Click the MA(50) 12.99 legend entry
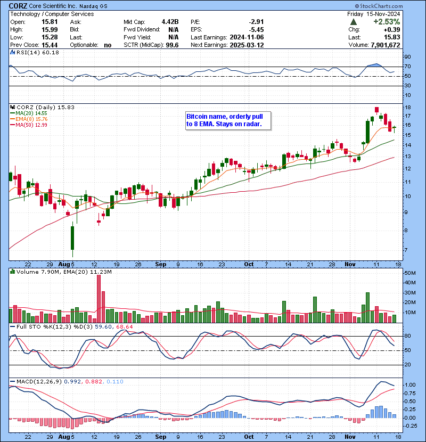The height and width of the screenshot is (442, 426). (29, 125)
